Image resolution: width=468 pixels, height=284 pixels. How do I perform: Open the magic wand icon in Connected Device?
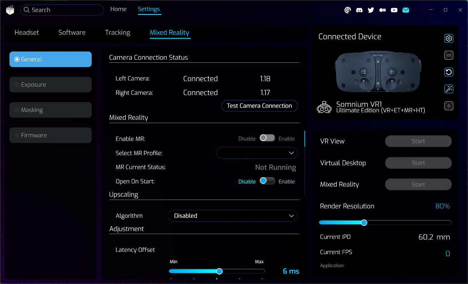(448, 89)
